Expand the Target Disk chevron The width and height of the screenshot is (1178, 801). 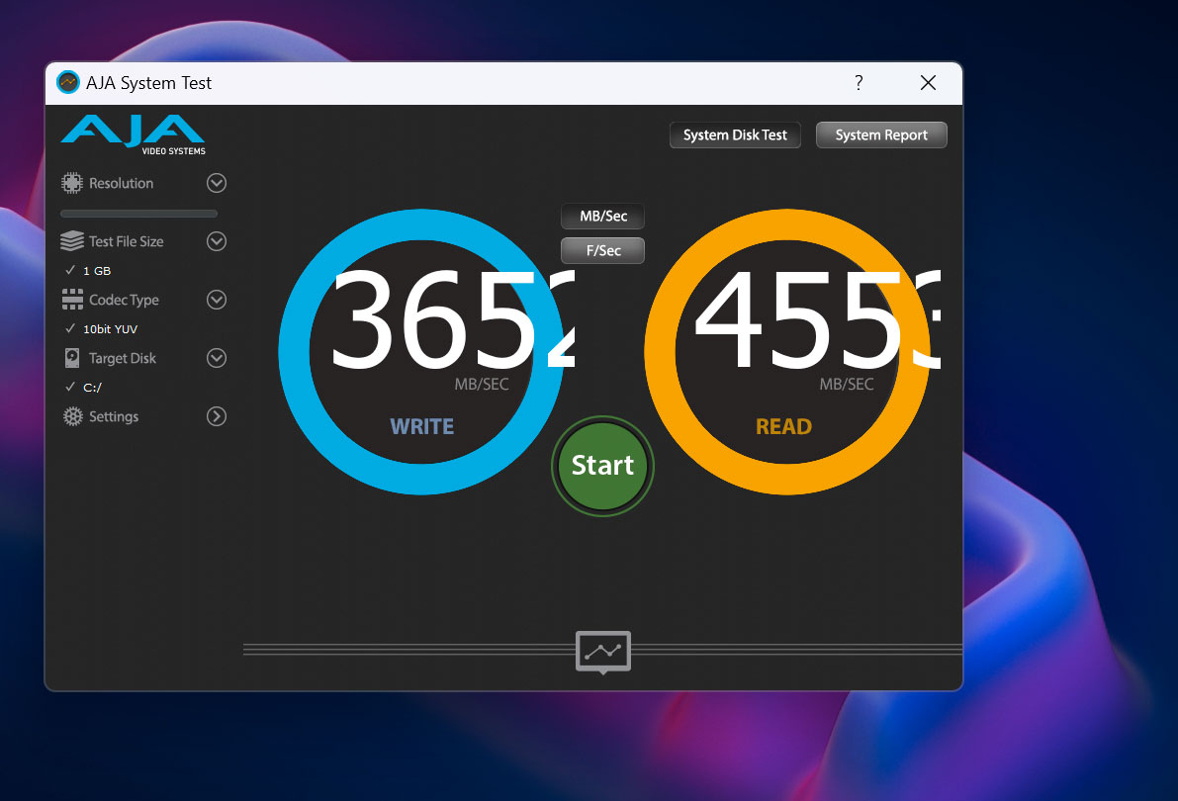pyautogui.click(x=217, y=358)
